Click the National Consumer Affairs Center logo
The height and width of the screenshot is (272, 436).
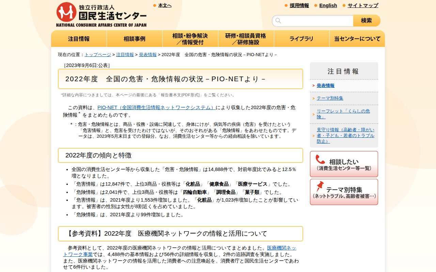click(x=102, y=14)
